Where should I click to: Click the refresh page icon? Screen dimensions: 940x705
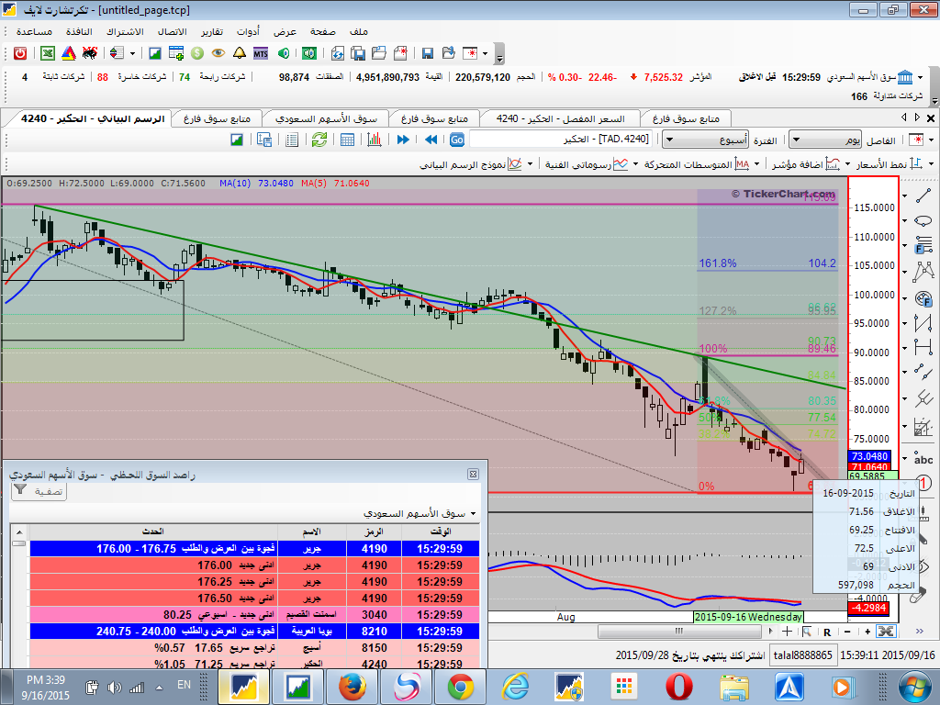tap(338, 53)
